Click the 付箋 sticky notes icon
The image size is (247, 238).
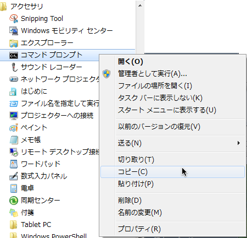pyautogui.click(x=14, y=213)
